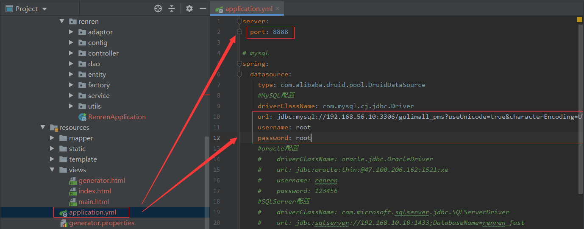Viewport: 584px width, 229px height.
Task: Click the application.yml Spring config icon in tree
Action: (63, 212)
